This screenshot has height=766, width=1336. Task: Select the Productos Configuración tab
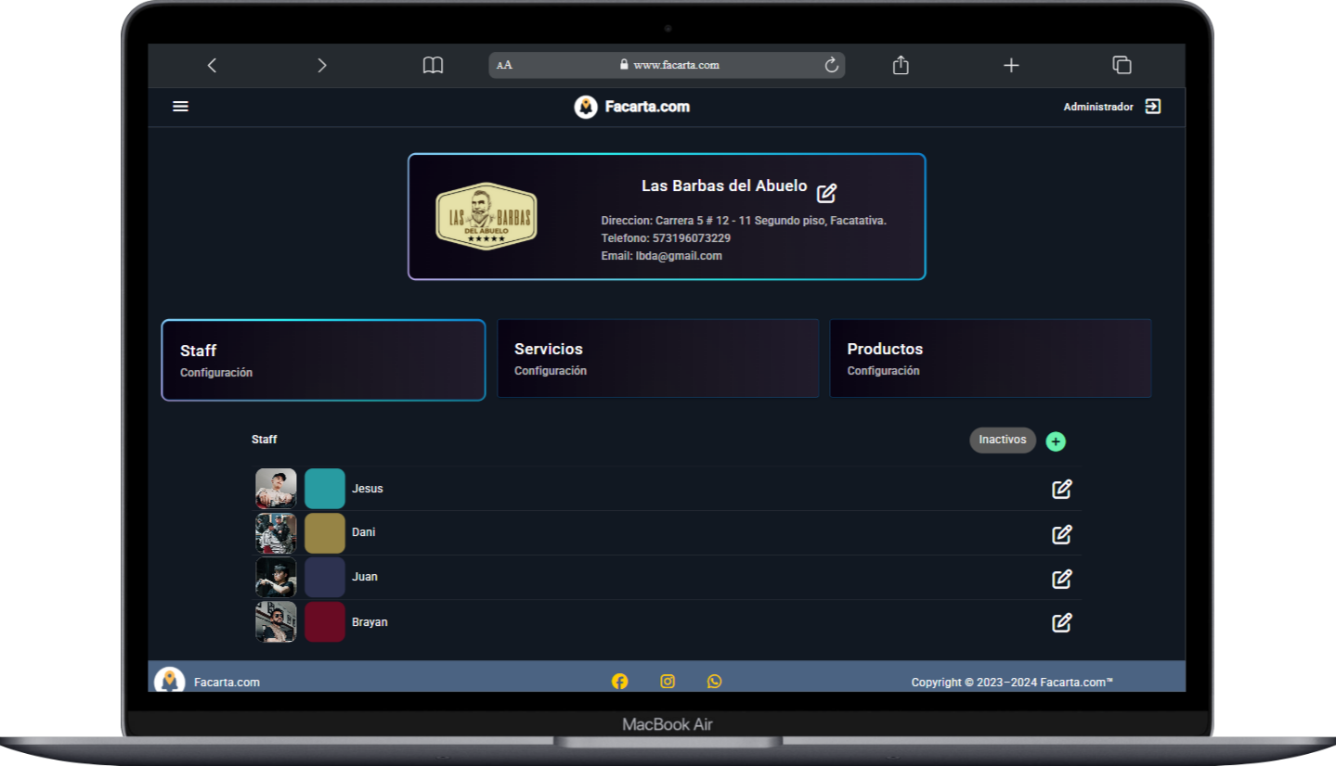[x=991, y=358]
